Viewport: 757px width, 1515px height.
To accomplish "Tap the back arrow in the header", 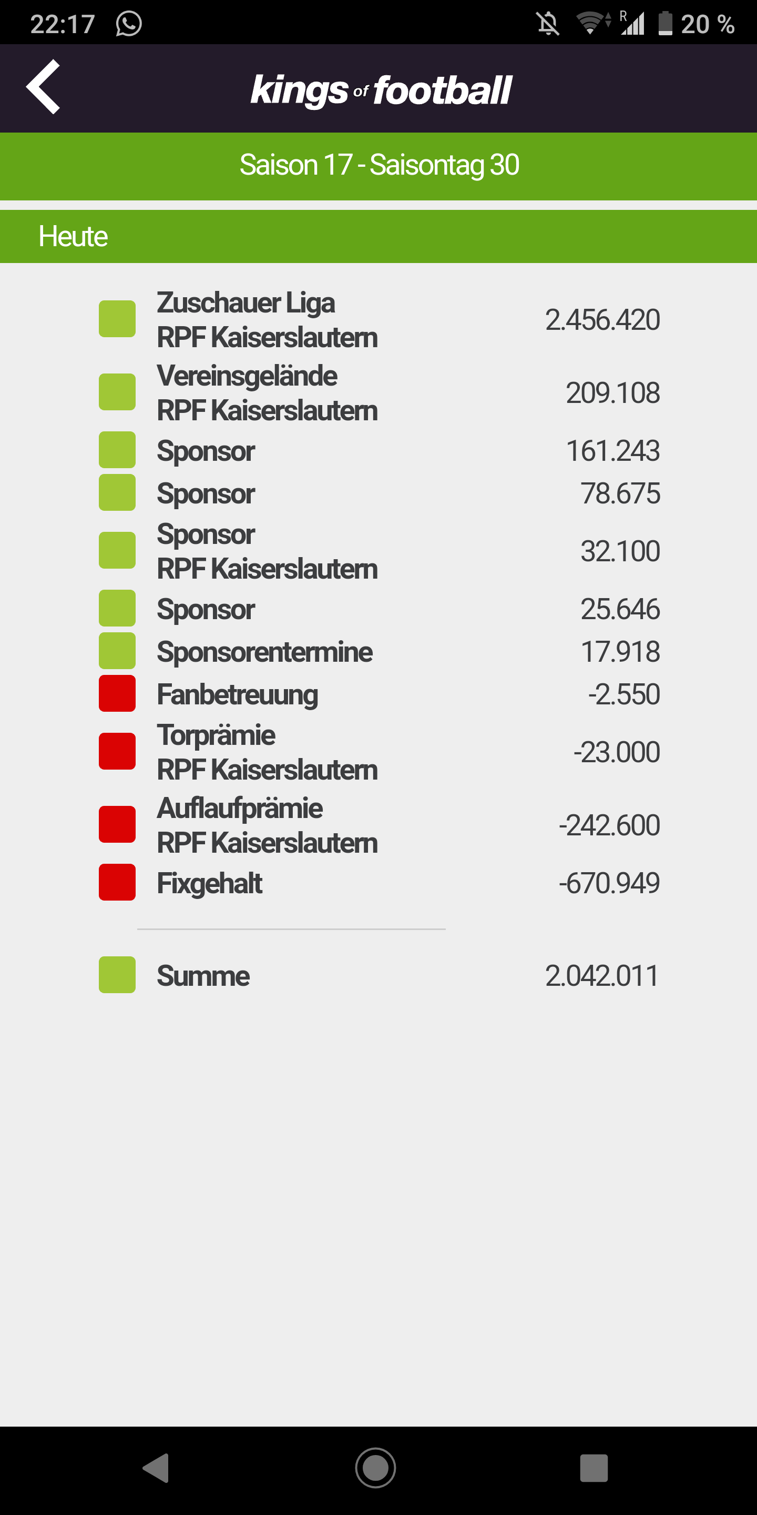I will 43,87.
